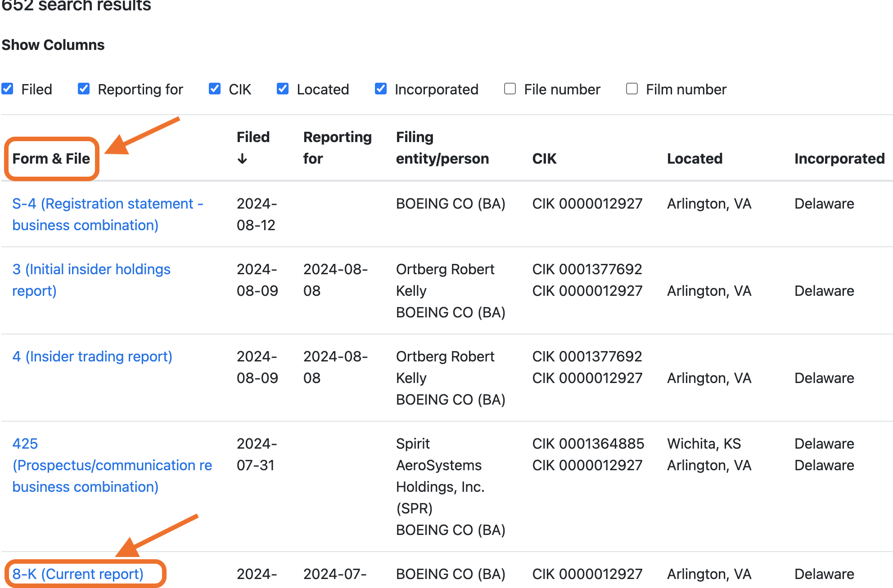The width and height of the screenshot is (893, 588).
Task: Open the 425 Prospectus/communication filing
Action: coord(112,465)
